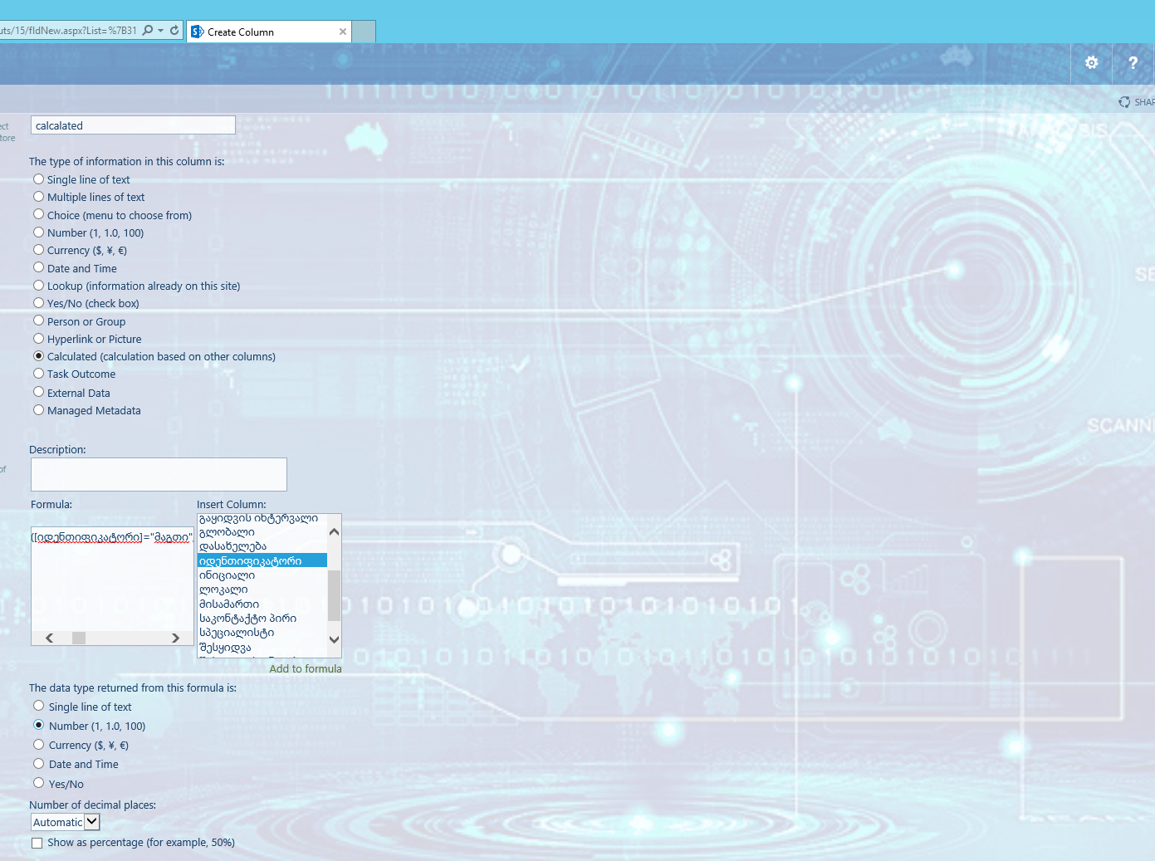Image resolution: width=1155 pixels, height=861 pixels.
Task: Select Person or Group type
Action: click(x=38, y=320)
